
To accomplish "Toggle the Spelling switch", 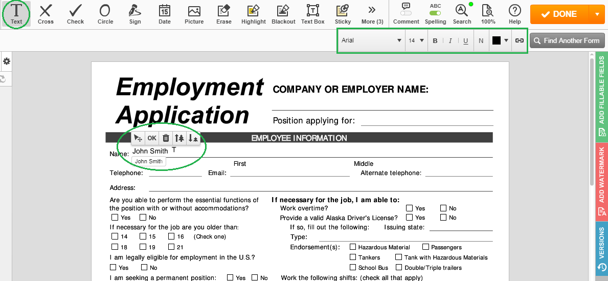I will pos(436,14).
